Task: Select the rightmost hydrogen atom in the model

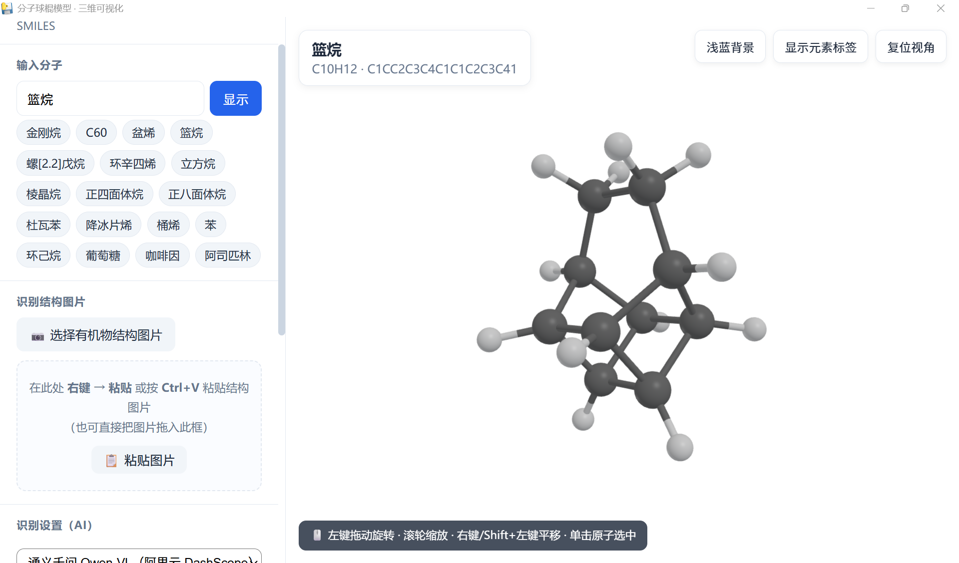Action: point(755,329)
